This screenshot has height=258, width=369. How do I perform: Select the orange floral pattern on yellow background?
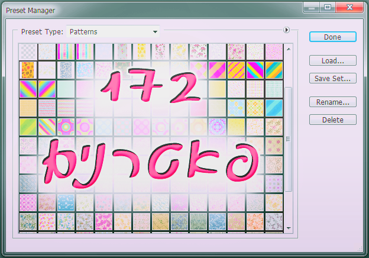28,70
